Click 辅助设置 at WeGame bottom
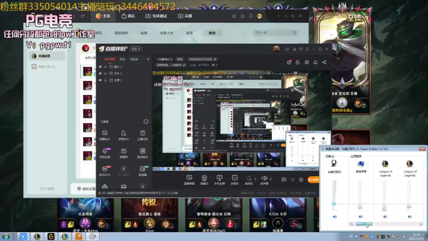428x241 pixels. 86,189
